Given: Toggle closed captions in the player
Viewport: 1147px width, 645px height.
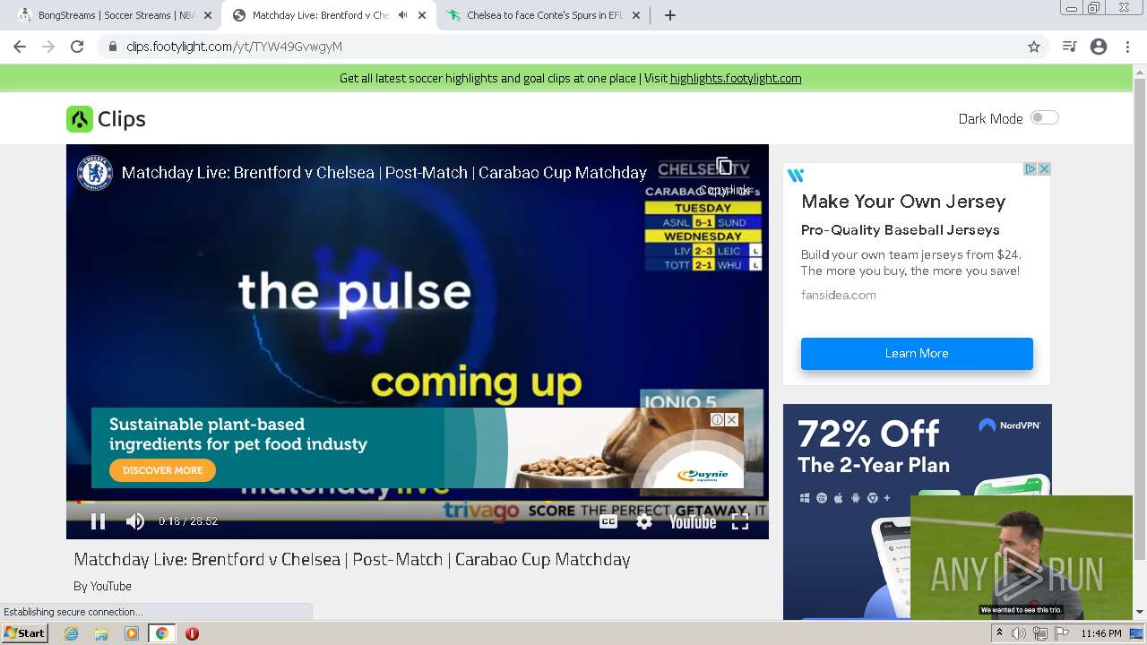Looking at the screenshot, I should click(608, 521).
